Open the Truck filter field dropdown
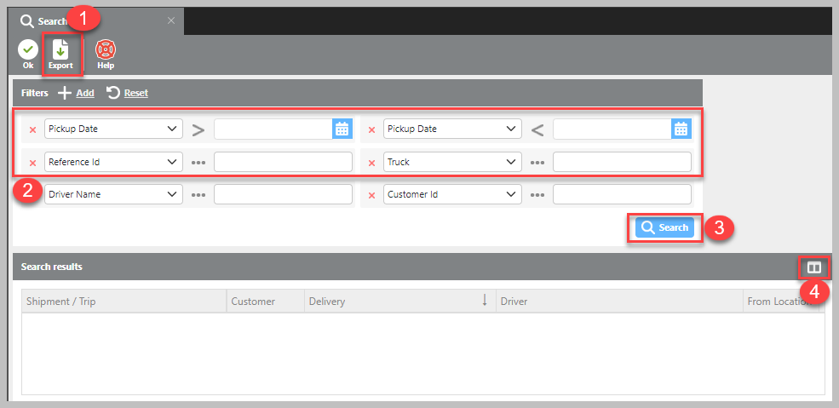 click(452, 162)
